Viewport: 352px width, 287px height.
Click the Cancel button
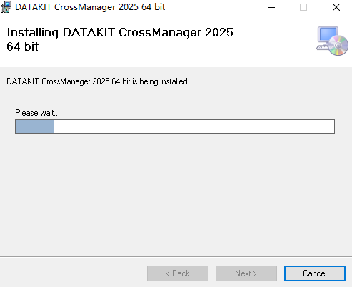point(315,273)
